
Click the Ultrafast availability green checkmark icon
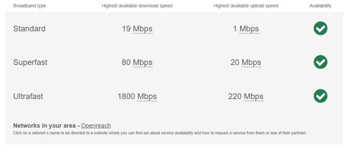[x=320, y=96]
